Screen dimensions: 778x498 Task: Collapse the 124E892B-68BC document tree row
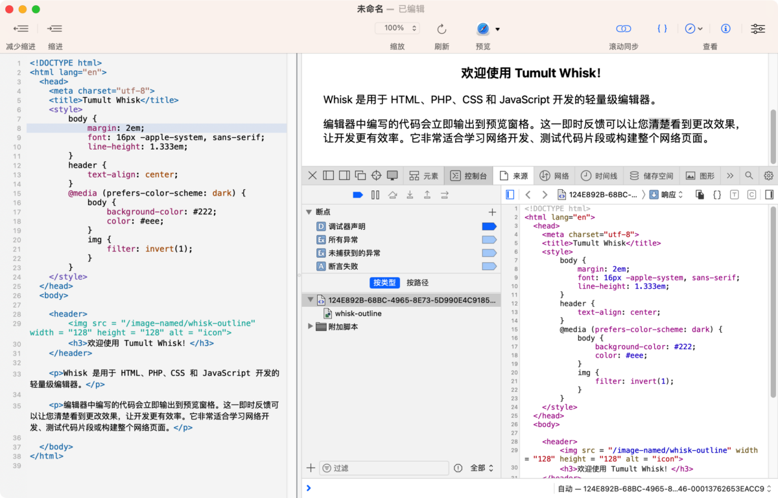pos(309,300)
